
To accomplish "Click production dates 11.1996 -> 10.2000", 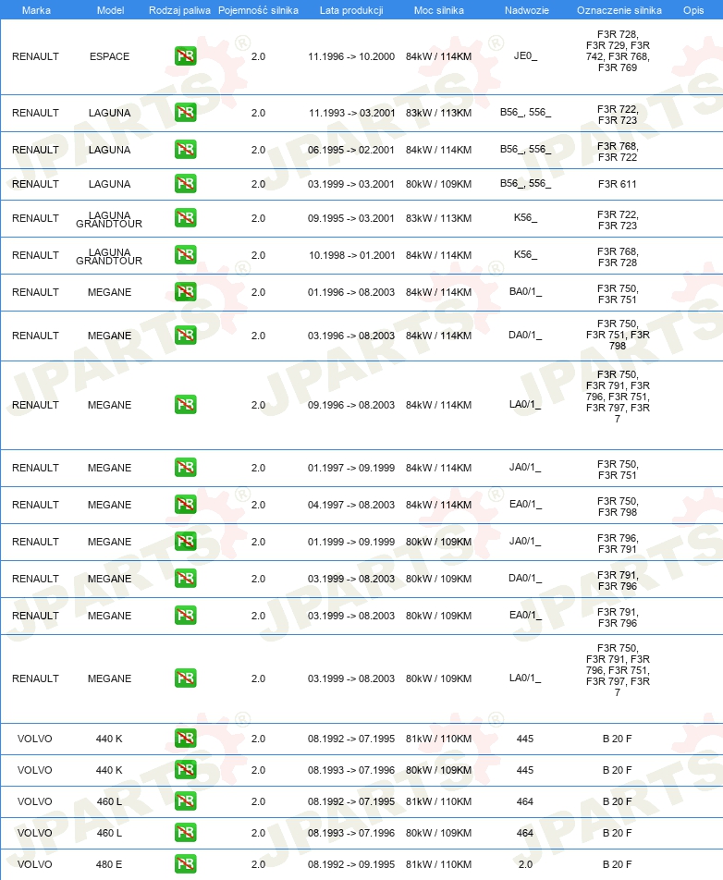I will [x=351, y=56].
